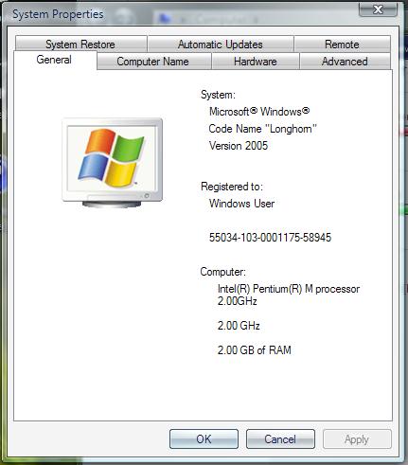The image size is (408, 465).
Task: Switch to the Advanced tab
Action: (345, 61)
